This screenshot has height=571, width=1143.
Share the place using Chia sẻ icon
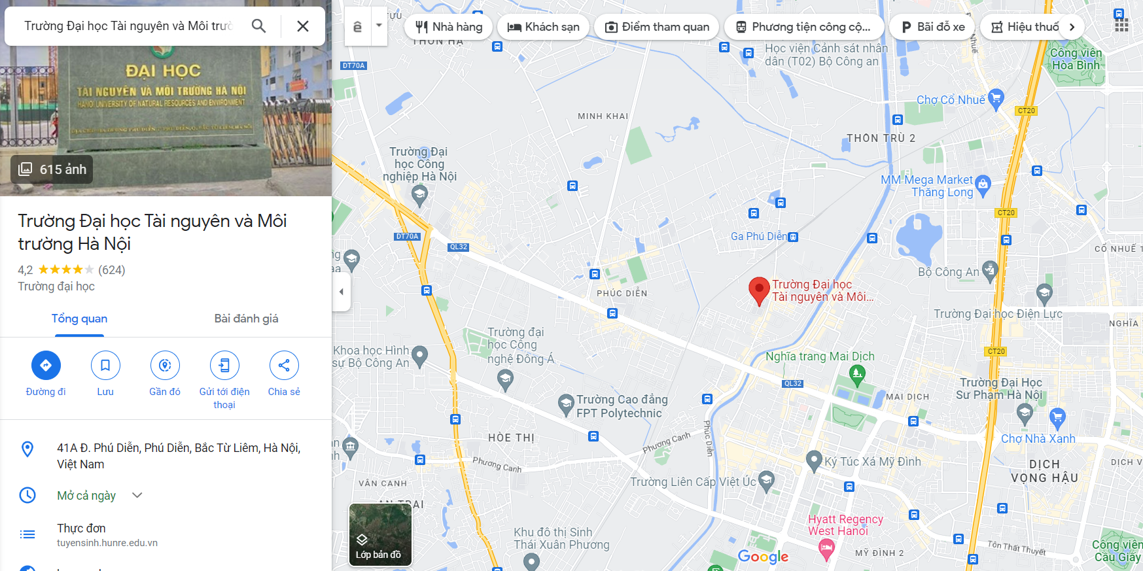pyautogui.click(x=284, y=365)
